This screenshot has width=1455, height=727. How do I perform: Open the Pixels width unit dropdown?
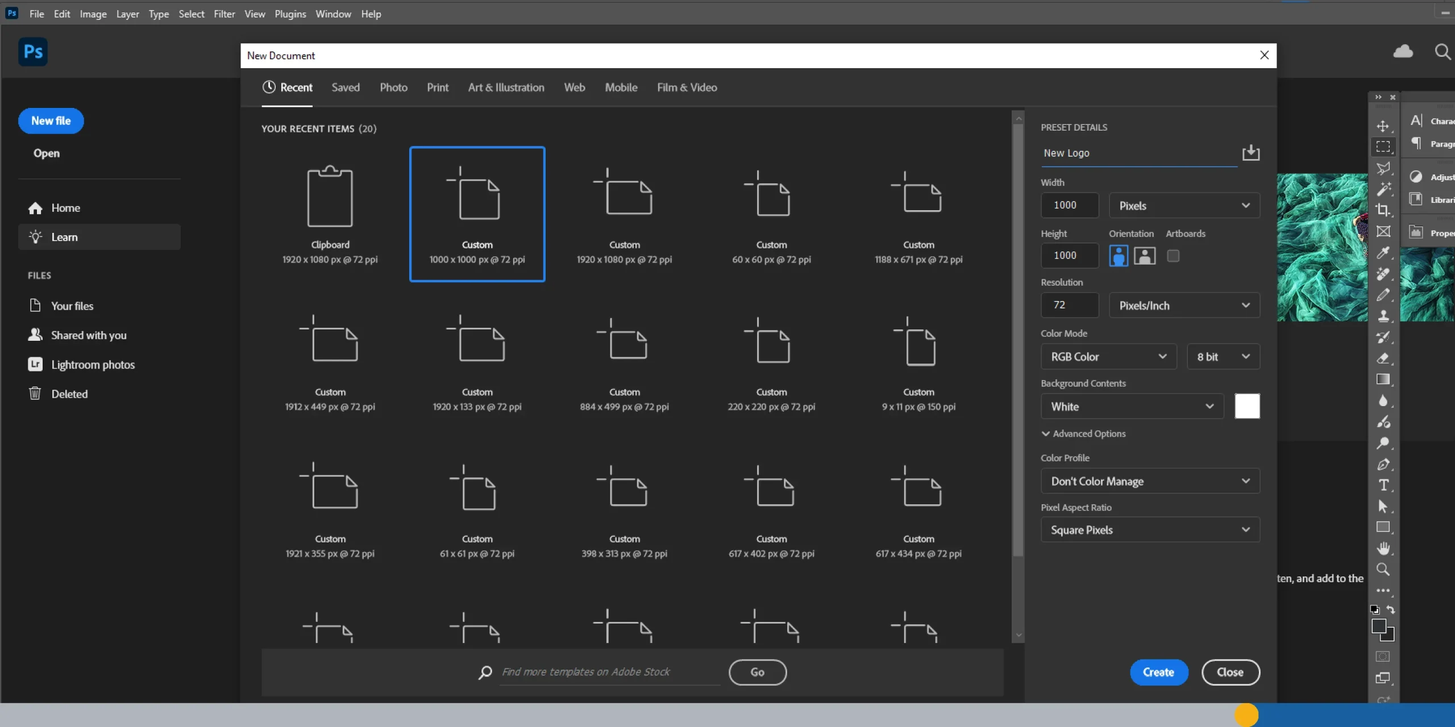(1184, 206)
